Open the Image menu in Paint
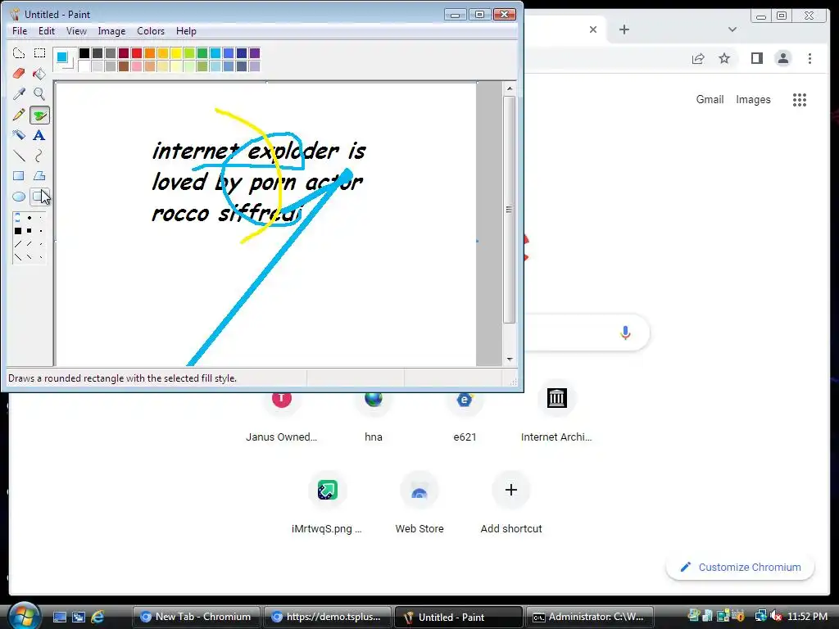The width and height of the screenshot is (839, 629). [x=111, y=31]
